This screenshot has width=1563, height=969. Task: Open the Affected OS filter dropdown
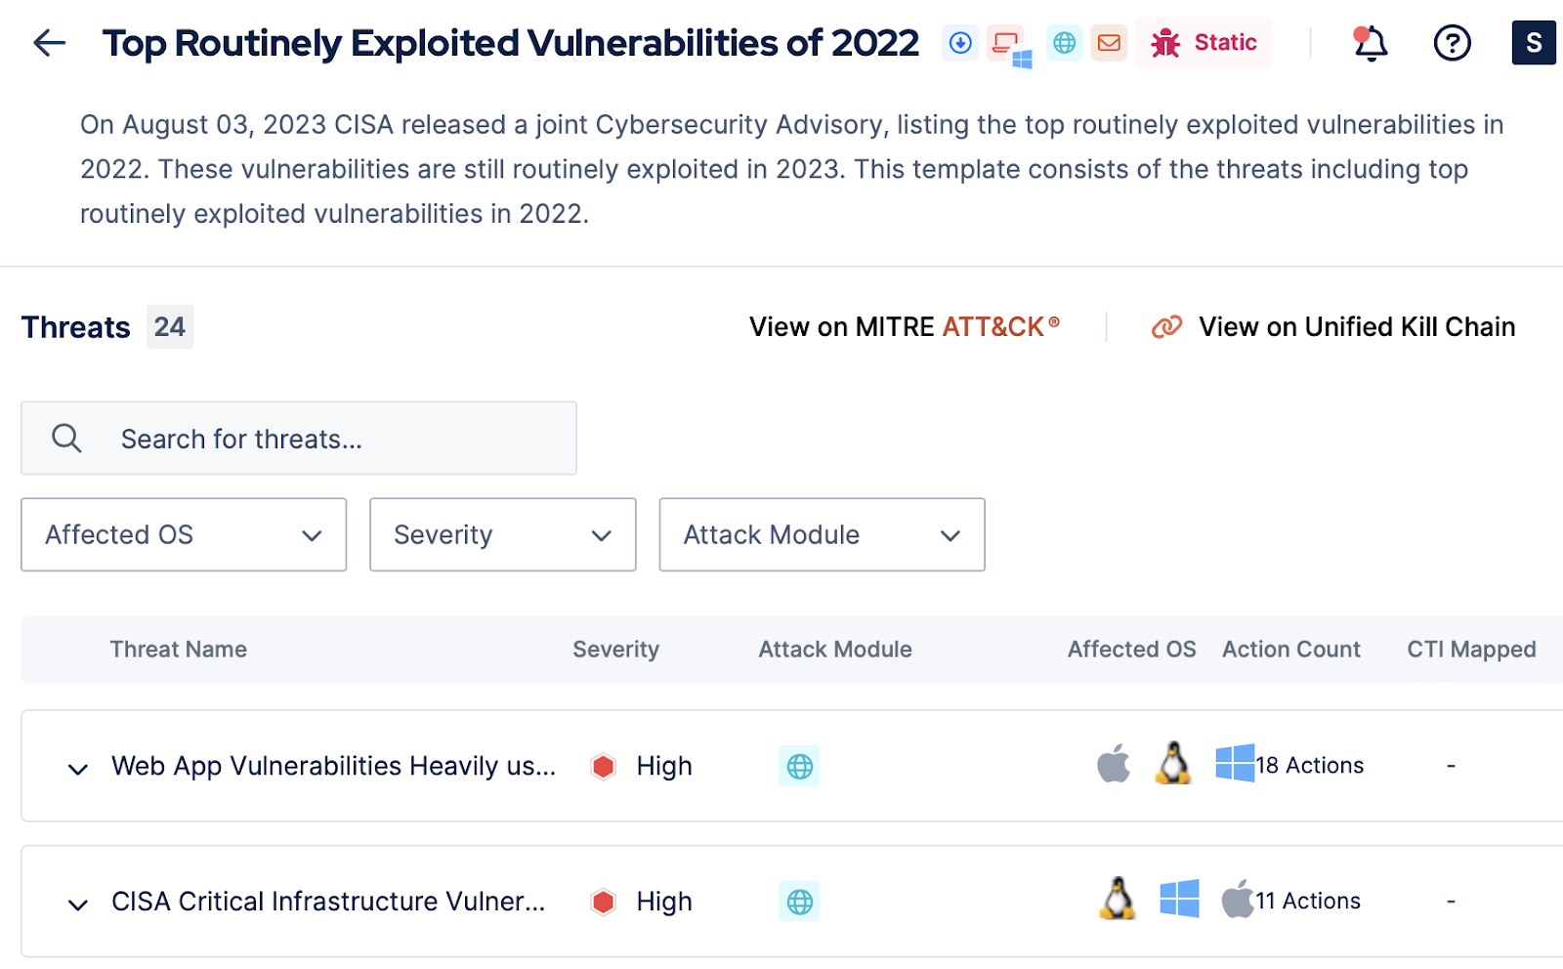pos(184,534)
